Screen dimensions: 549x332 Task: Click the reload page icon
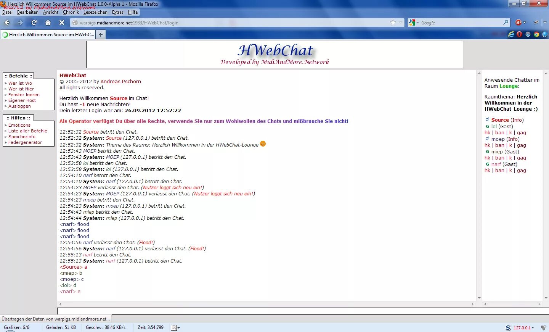pyautogui.click(x=34, y=23)
